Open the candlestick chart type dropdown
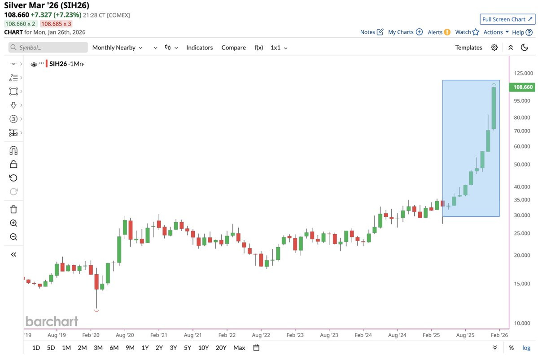Image resolution: width=538 pixels, height=355 pixels. pyautogui.click(x=171, y=48)
